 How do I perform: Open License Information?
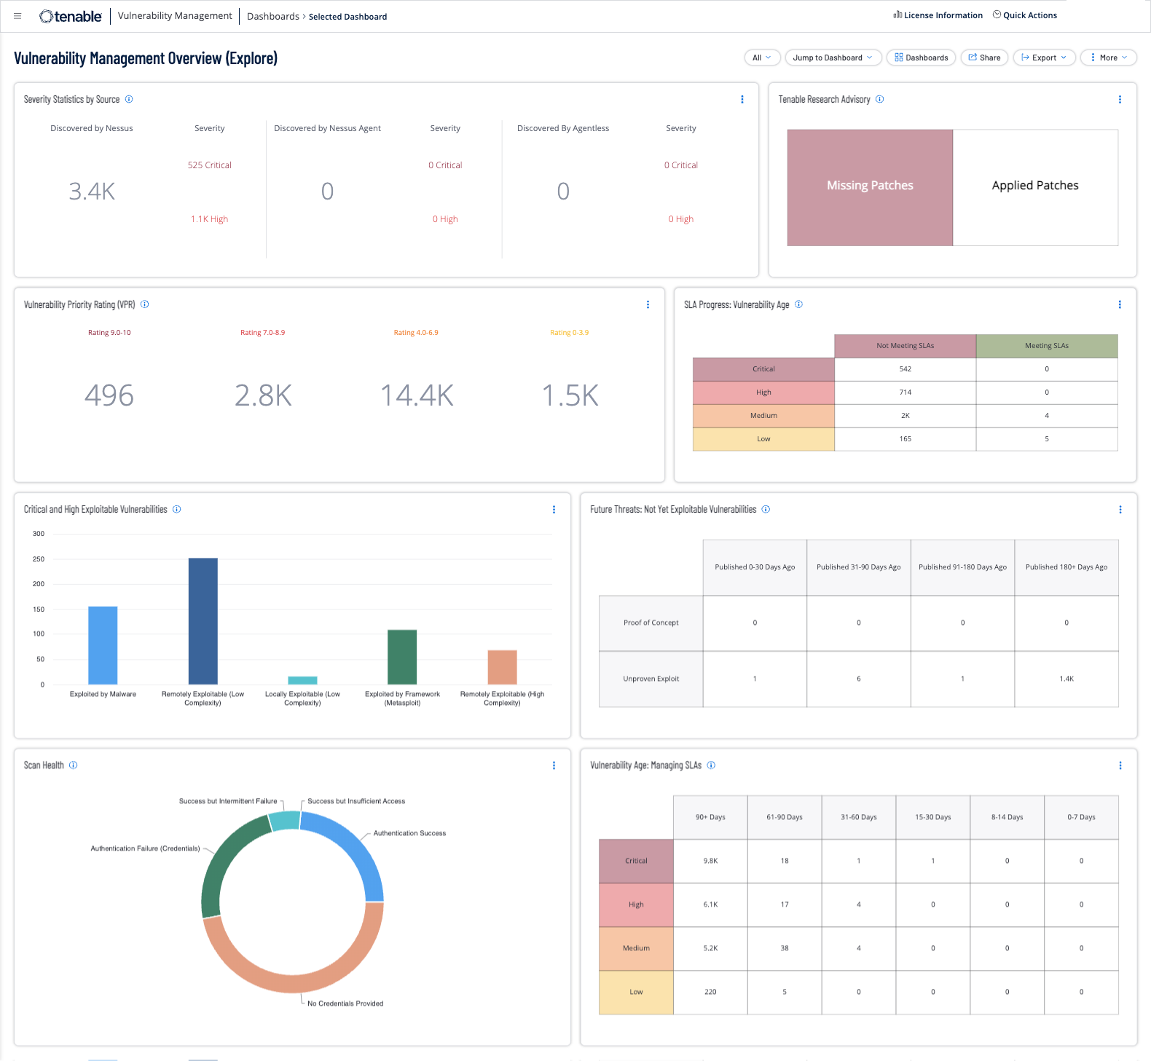pos(938,15)
